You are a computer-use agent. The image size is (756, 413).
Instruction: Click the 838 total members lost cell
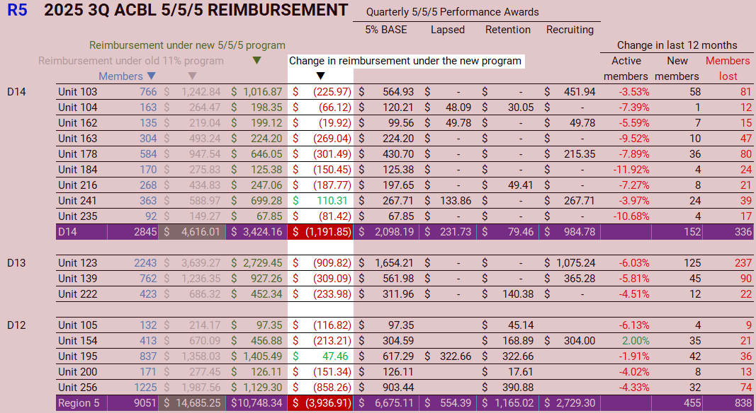[743, 403]
